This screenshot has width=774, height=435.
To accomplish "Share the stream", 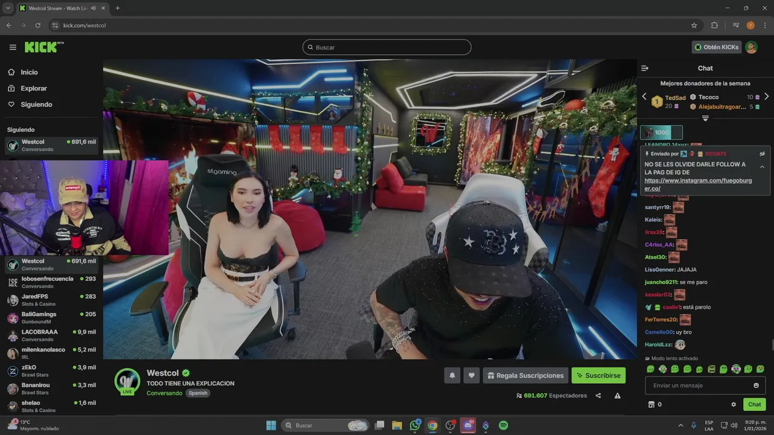I will pos(598,396).
